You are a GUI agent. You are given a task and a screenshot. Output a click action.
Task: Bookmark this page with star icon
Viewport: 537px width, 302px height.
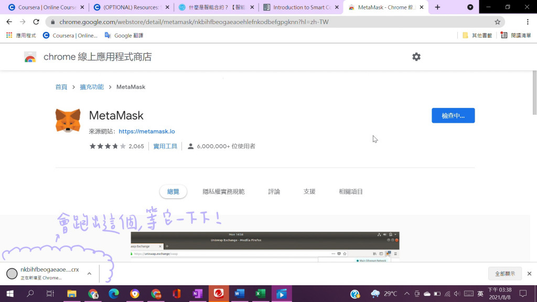(497, 22)
